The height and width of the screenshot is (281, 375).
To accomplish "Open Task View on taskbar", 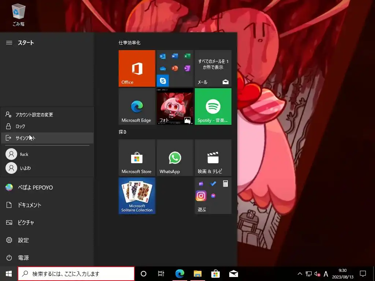I will point(161,274).
